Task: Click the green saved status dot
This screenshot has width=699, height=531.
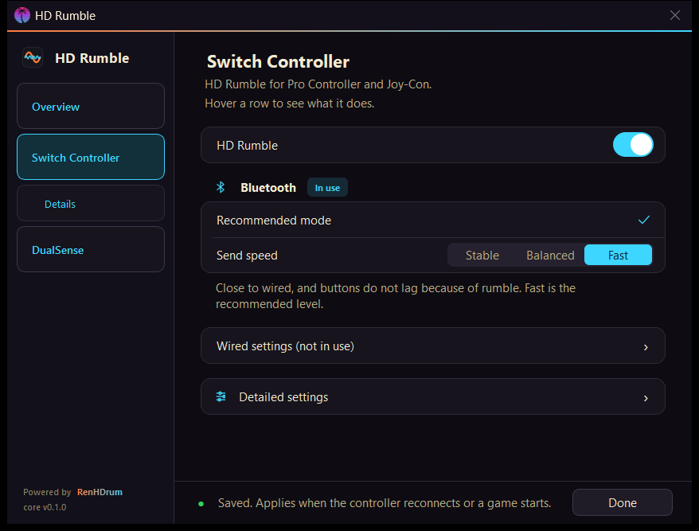Action: tap(201, 504)
